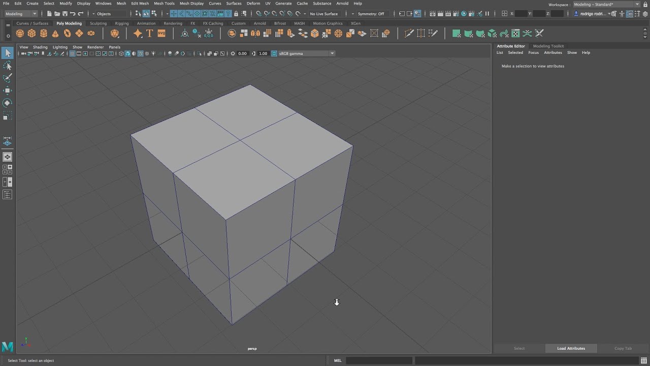
Task: Create a Polygon Plane from shelf
Action: (x=79, y=34)
